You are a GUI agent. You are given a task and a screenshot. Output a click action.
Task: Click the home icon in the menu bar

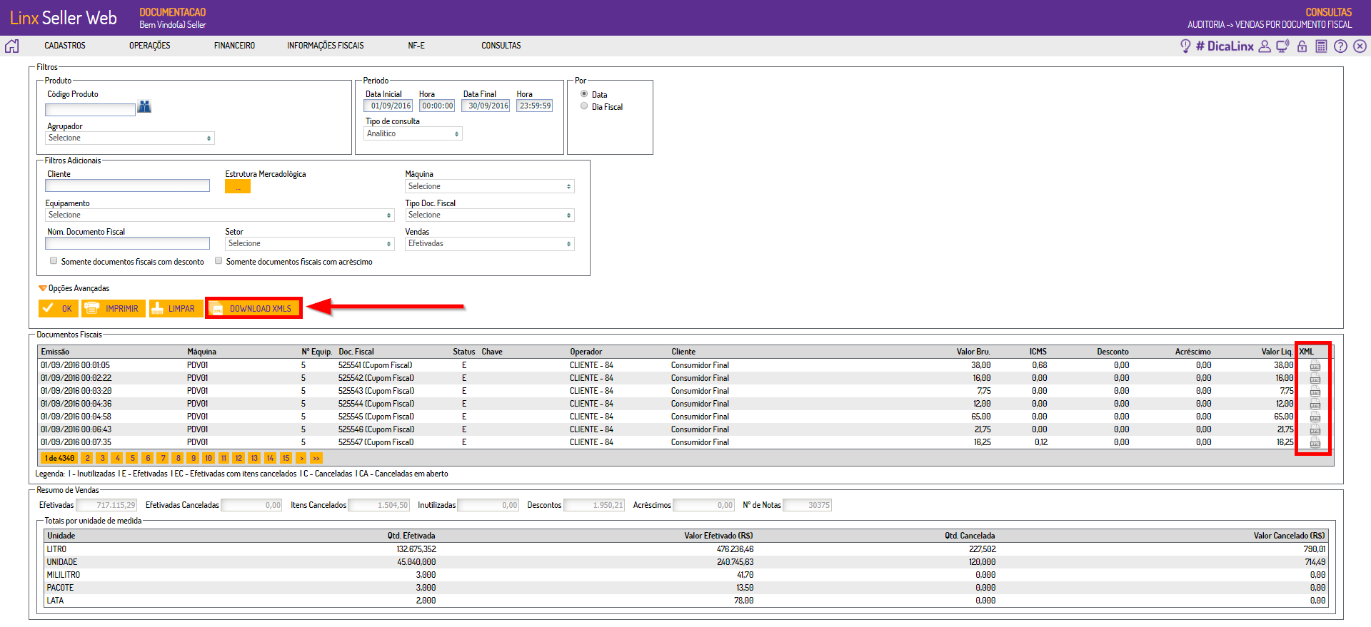click(12, 46)
